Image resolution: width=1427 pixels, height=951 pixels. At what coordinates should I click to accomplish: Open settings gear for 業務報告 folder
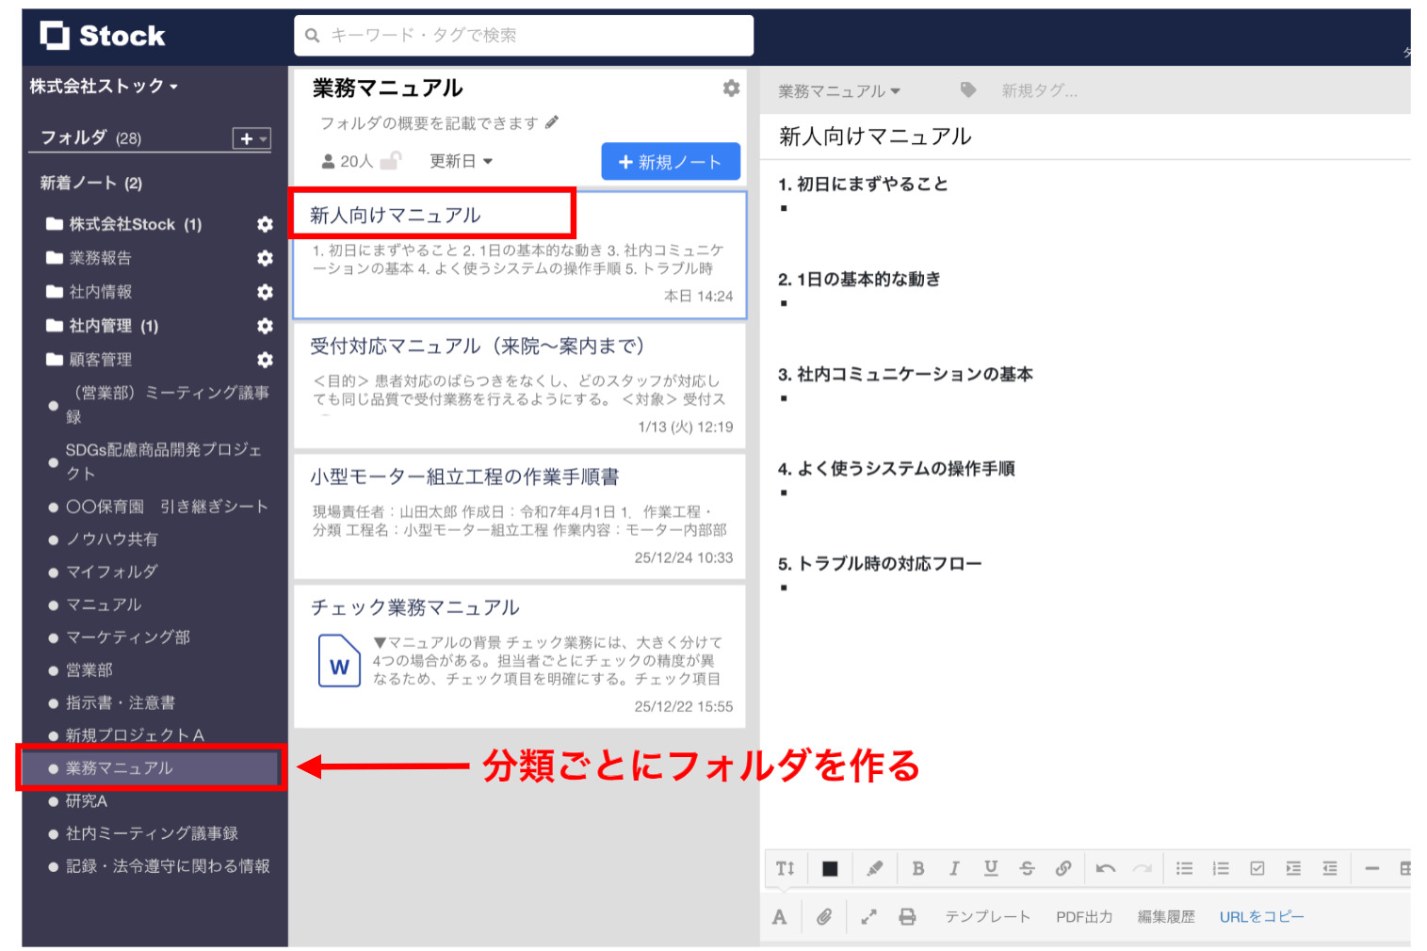tap(265, 258)
